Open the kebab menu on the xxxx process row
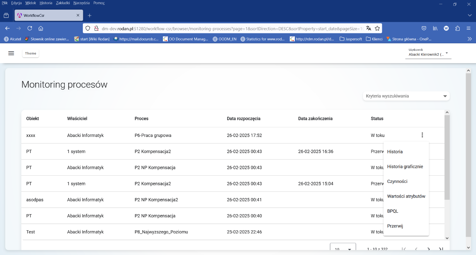 point(422,135)
